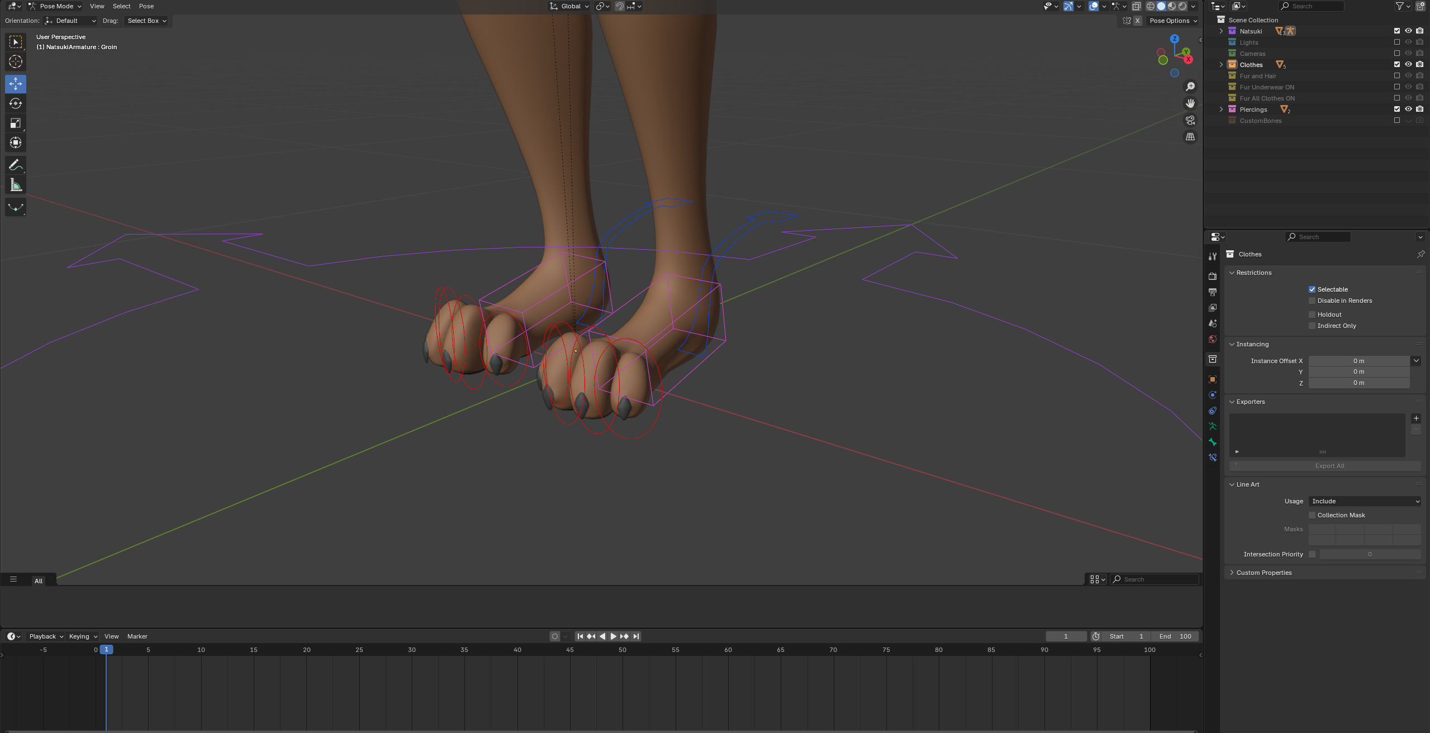1430x733 pixels.
Task: Open the Bone properties tab
Action: [1212, 442]
